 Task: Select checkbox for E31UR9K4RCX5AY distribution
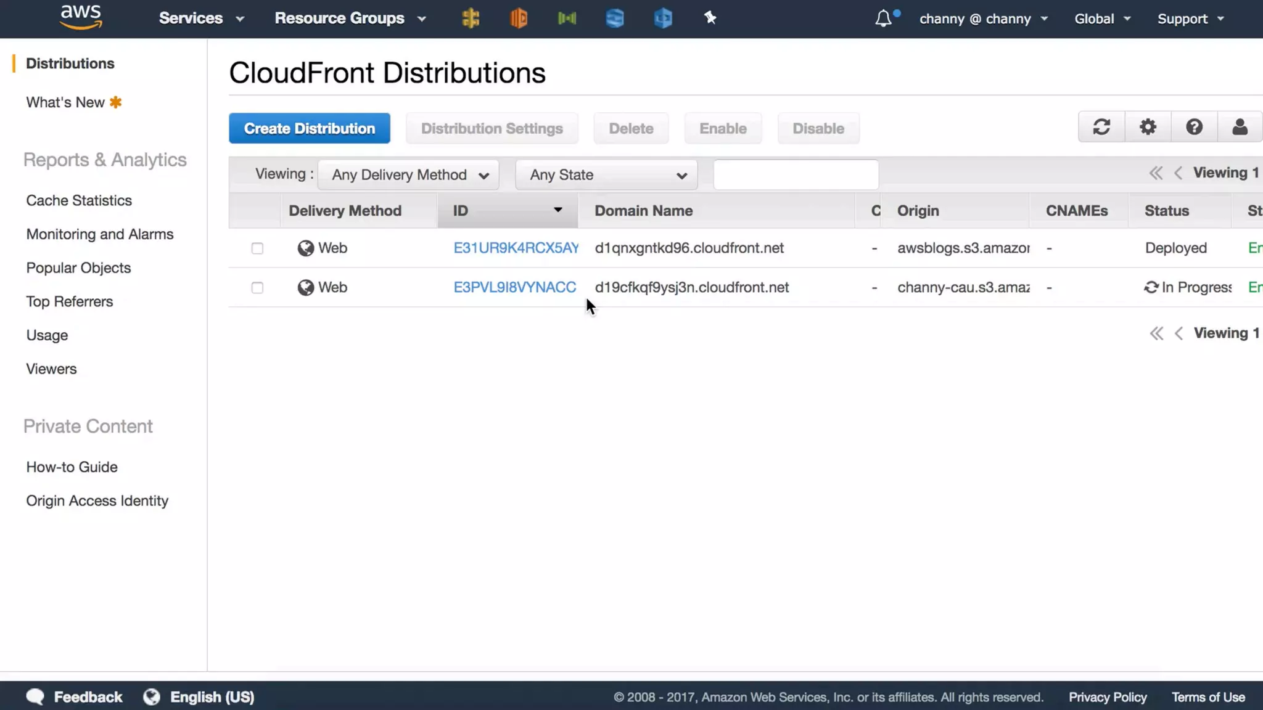pyautogui.click(x=257, y=248)
